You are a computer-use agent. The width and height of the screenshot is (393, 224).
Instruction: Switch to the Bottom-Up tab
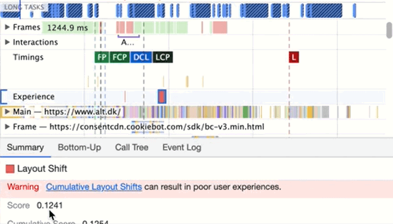click(79, 148)
